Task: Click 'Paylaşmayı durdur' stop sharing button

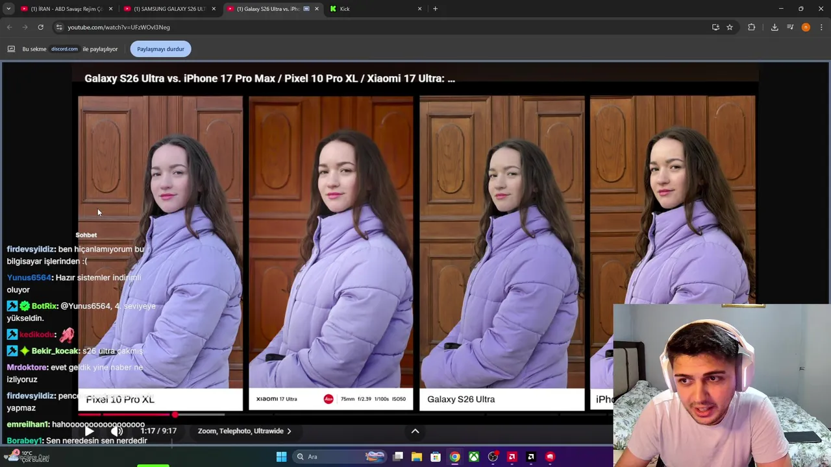Action: click(160, 49)
